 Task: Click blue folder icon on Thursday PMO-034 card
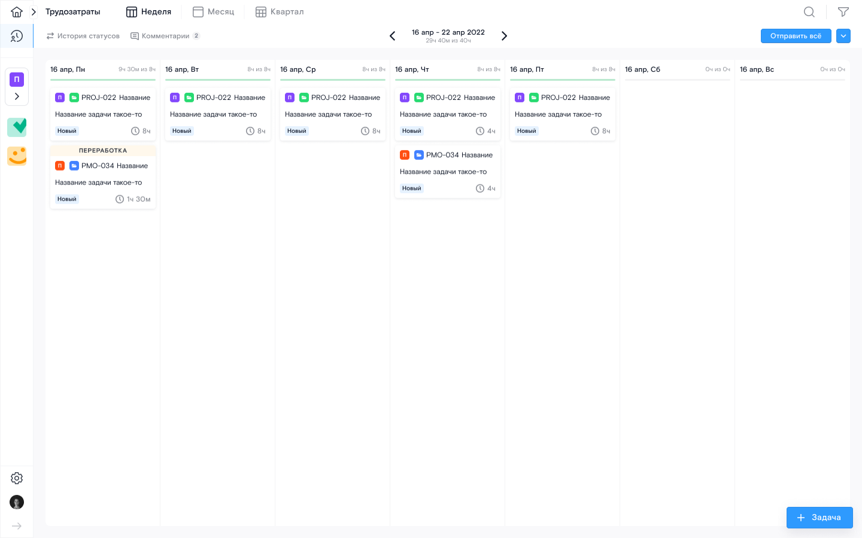(419, 155)
